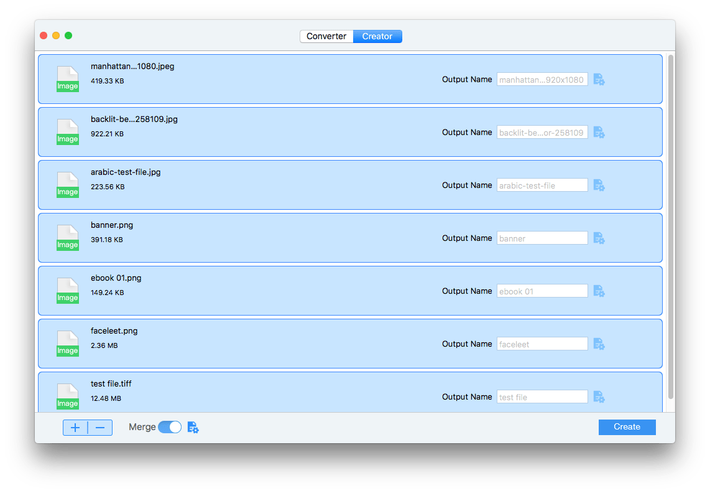Remove selected file with the minus button
Screen dimensions: 710x493
[x=99, y=427]
